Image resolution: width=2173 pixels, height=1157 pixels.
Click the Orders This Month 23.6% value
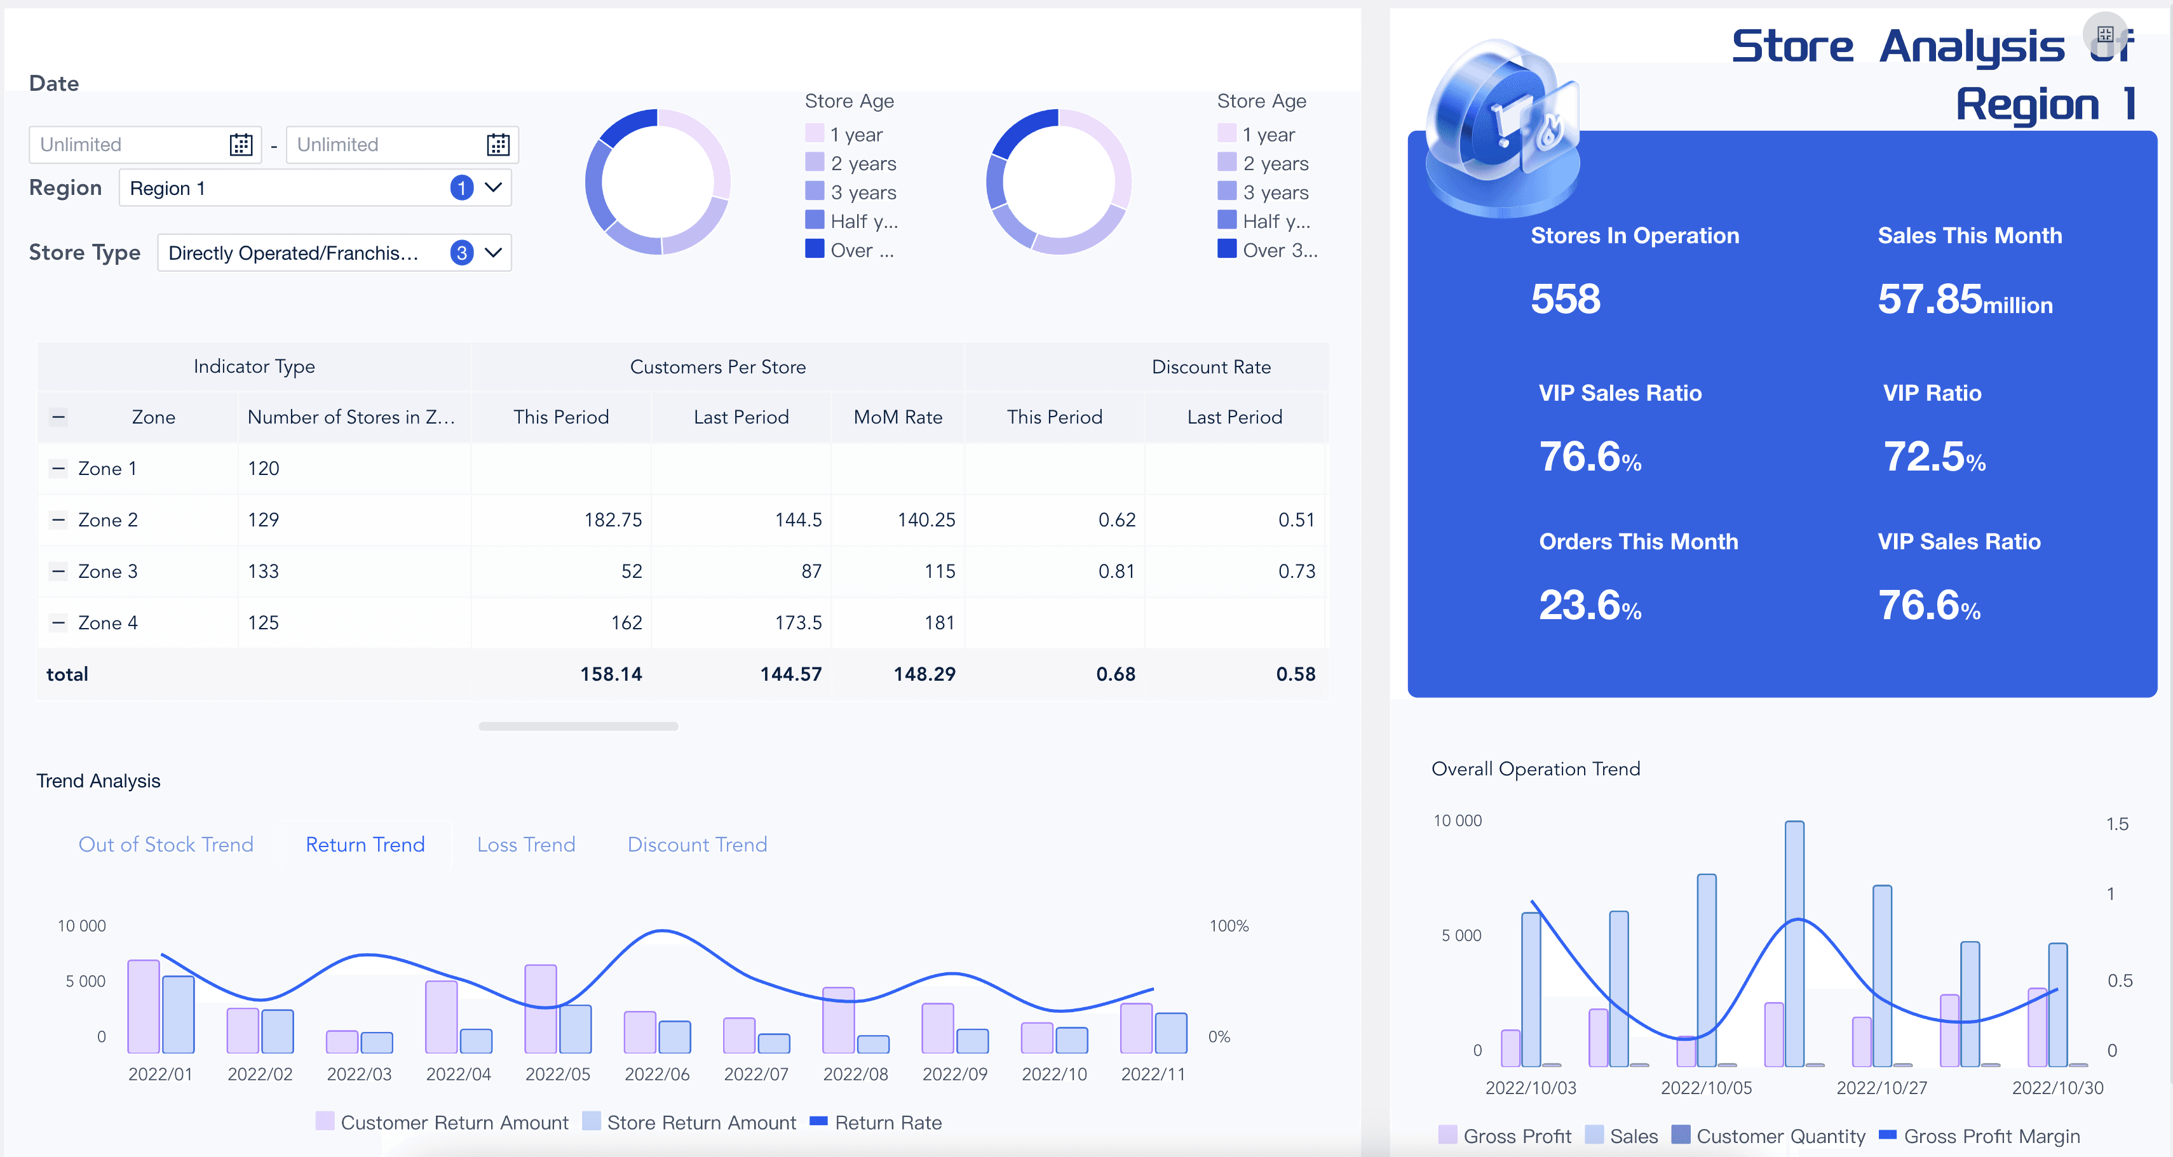[x=1590, y=605]
